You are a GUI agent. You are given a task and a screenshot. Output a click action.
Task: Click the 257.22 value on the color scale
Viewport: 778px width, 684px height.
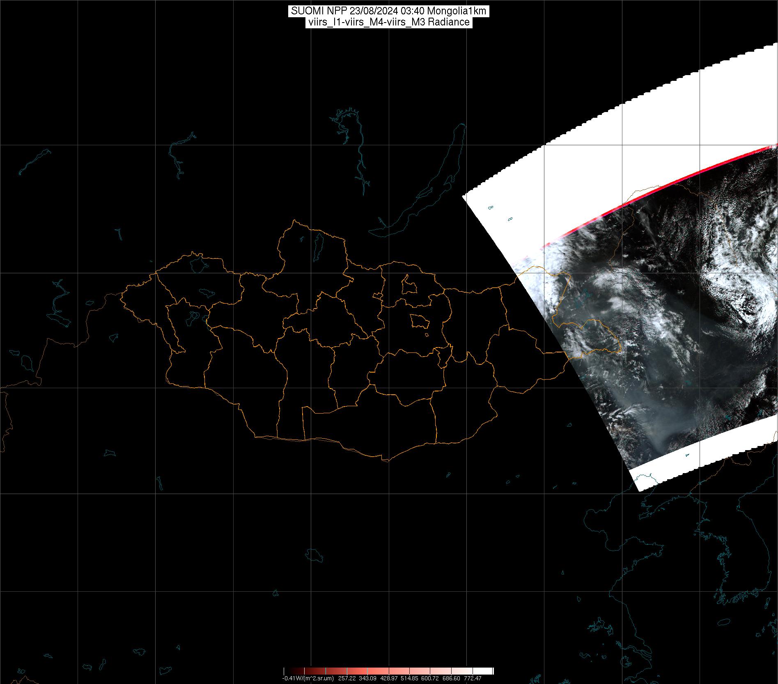click(x=346, y=678)
